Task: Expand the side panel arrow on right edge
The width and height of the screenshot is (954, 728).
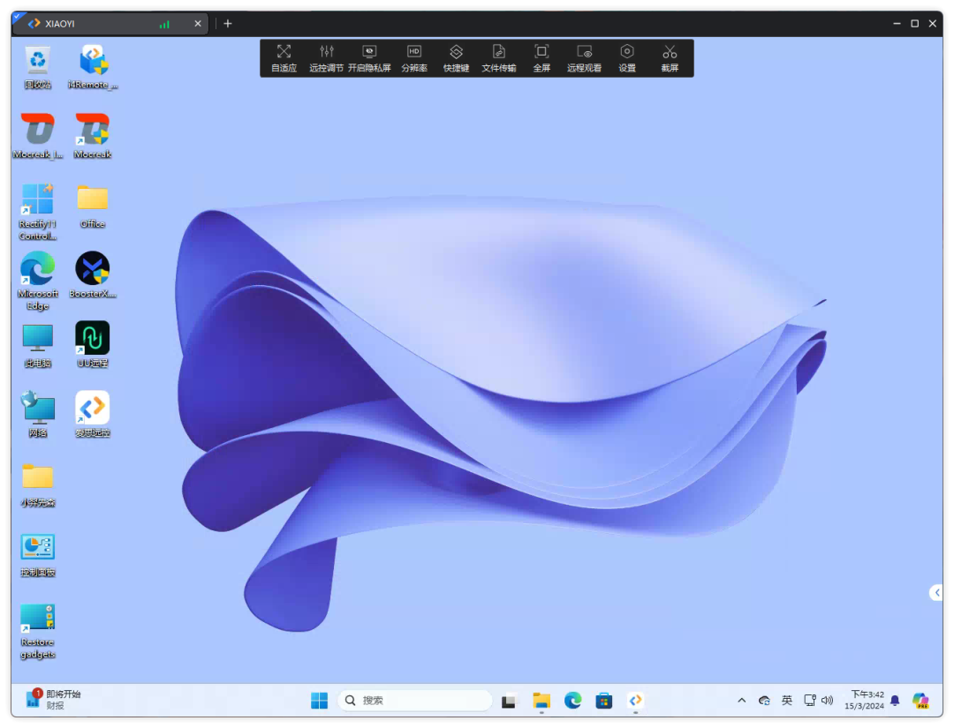Action: 936,593
